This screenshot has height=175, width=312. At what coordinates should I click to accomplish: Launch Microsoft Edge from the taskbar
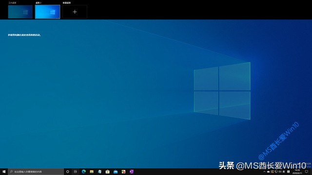coord(83,172)
